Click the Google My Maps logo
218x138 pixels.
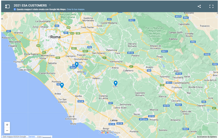pos(109,132)
